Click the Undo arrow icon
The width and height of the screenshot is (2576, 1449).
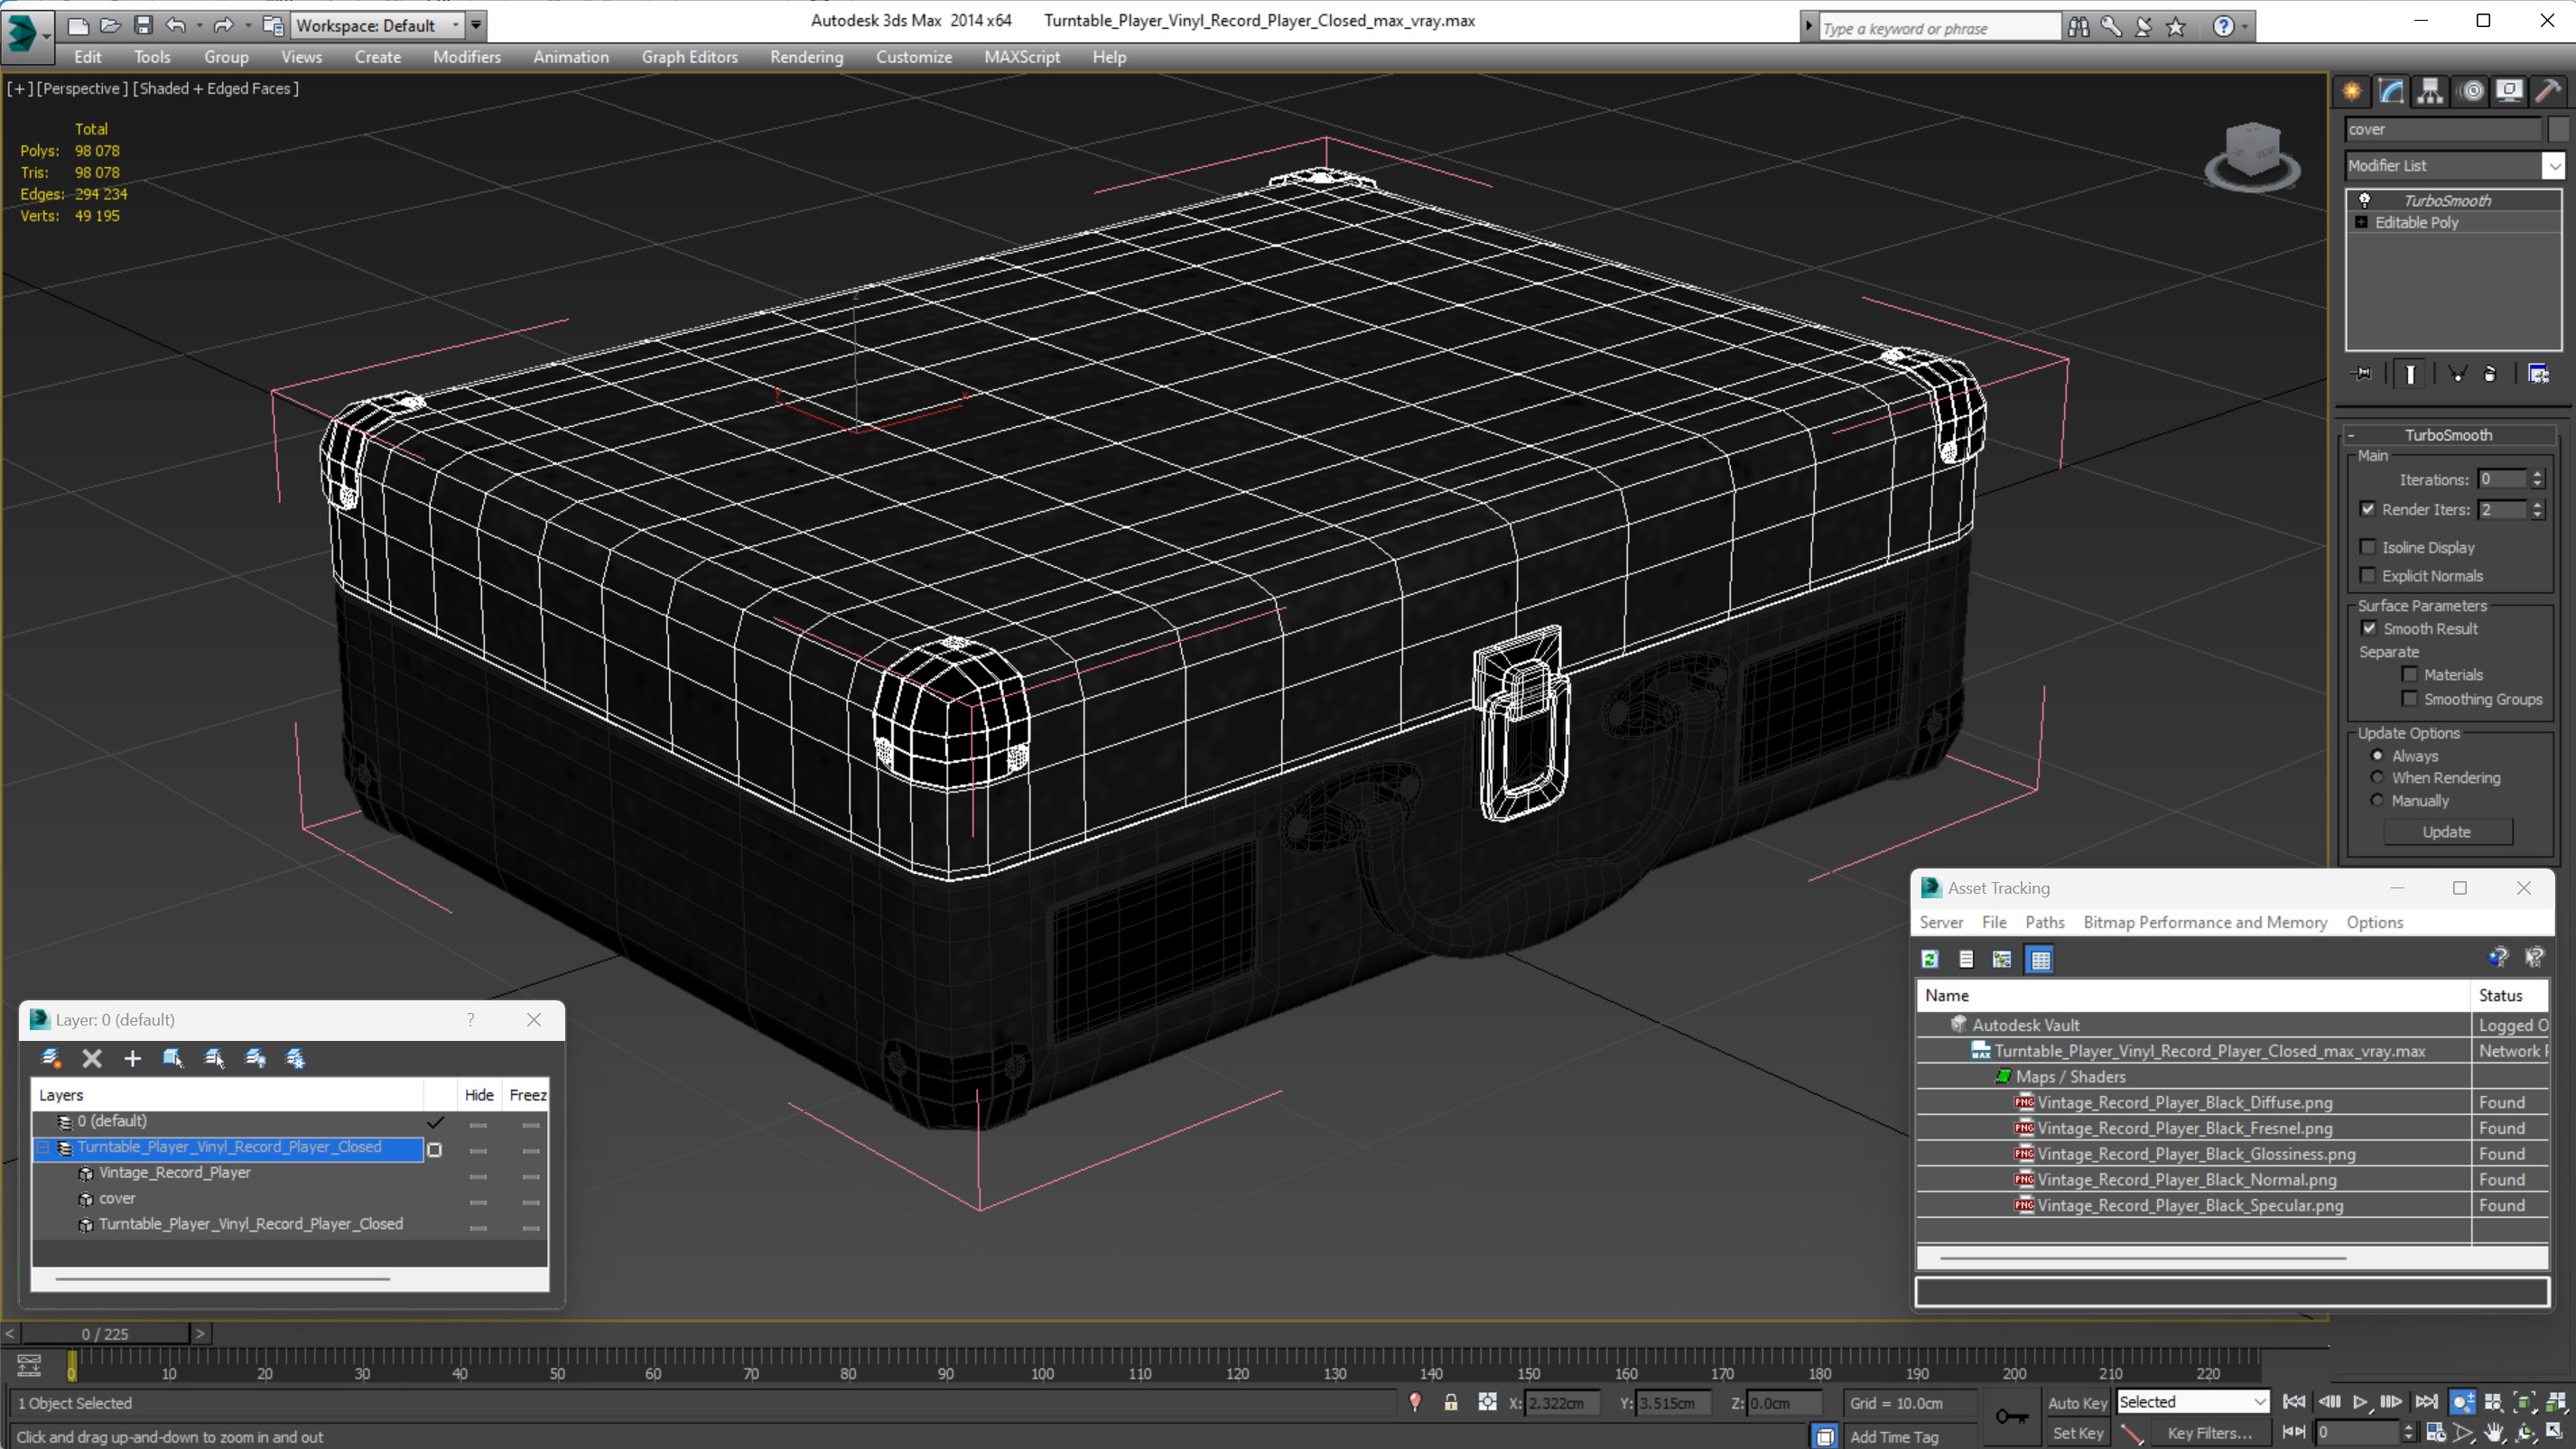pos(176,25)
